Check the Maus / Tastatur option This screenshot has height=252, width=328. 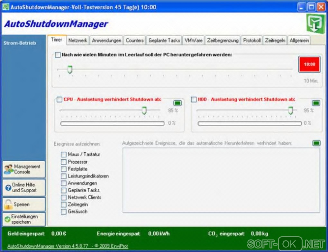[64, 155]
